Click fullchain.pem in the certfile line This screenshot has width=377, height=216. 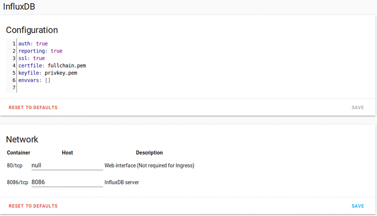click(67, 65)
